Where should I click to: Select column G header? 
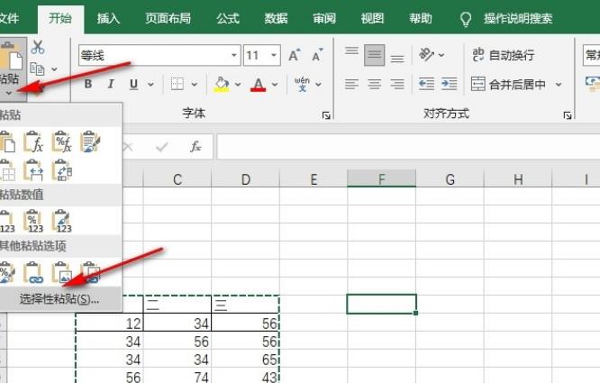pyautogui.click(x=450, y=179)
